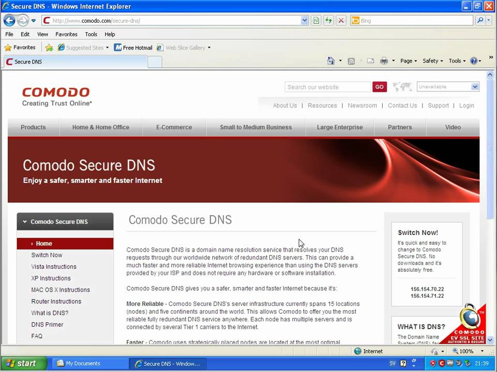Click the Search our website field

[x=327, y=87]
